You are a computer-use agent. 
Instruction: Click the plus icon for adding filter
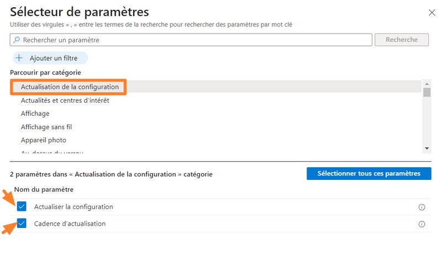click(x=19, y=58)
